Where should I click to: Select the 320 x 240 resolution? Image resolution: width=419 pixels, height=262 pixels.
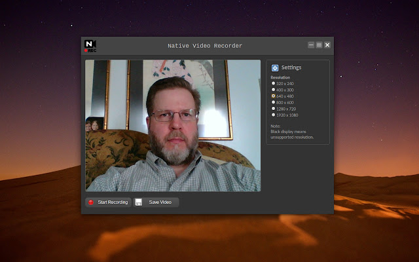coord(273,84)
